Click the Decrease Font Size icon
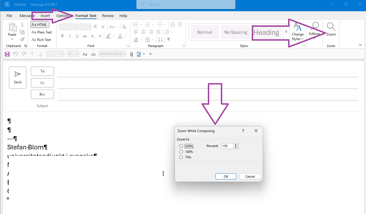 point(104,27)
